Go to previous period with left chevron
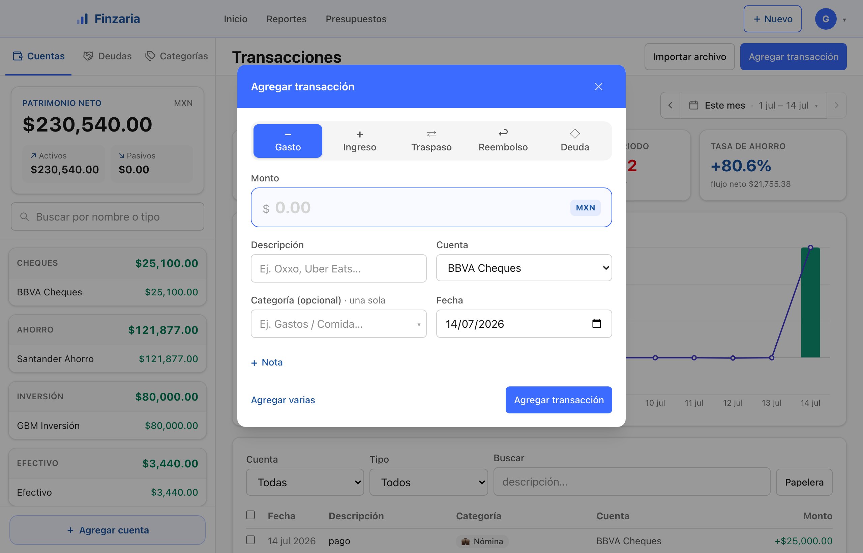 (x=670, y=105)
